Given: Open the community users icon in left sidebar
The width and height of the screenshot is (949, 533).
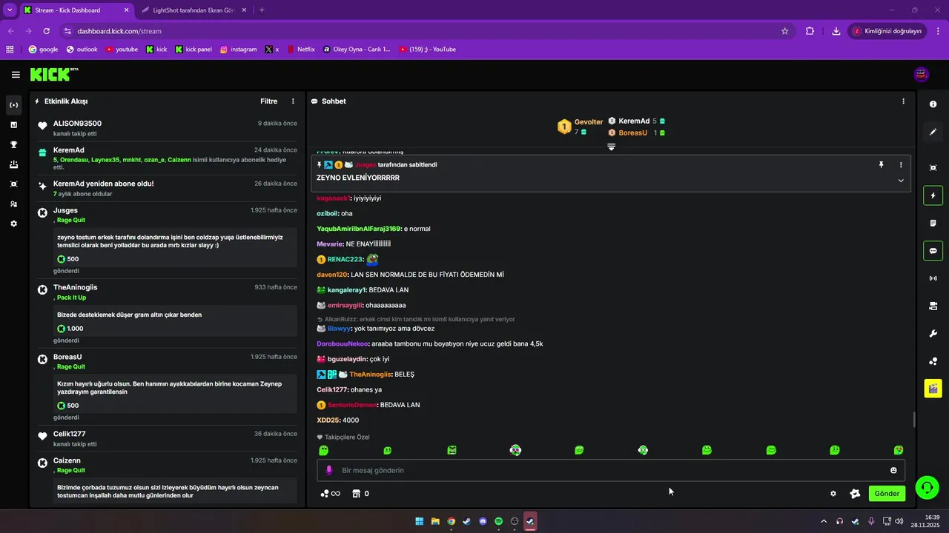Looking at the screenshot, I should [x=13, y=204].
